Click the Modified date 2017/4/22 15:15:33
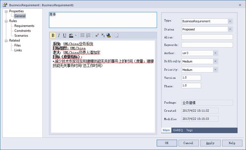Image resolution: width=246 pixels, height=150 pixels. click(200, 119)
